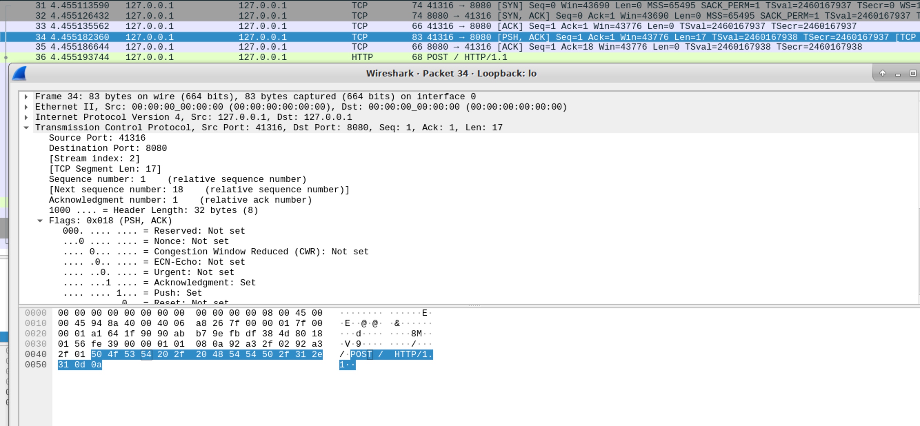Select the [Stream index: 2] line

click(x=94, y=159)
